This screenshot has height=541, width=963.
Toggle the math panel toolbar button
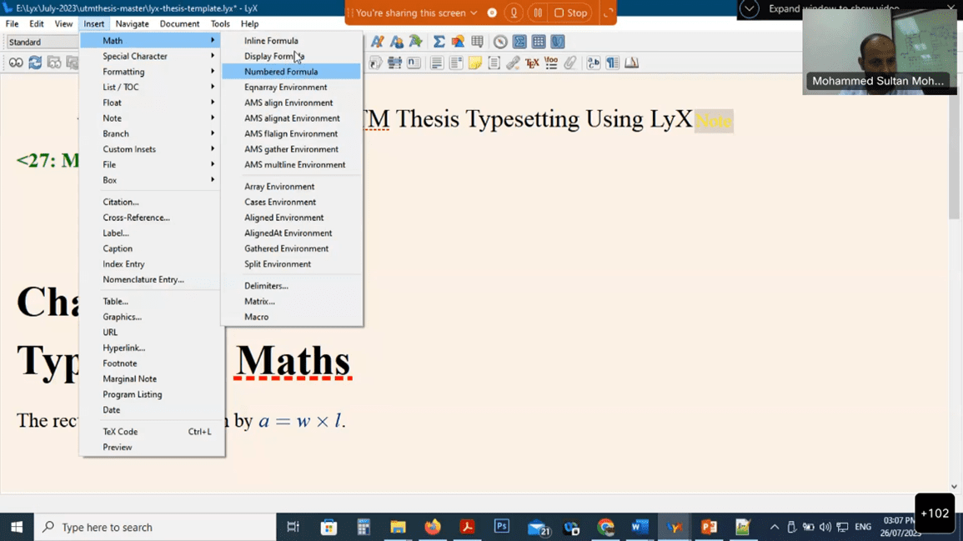pyautogui.click(x=520, y=41)
